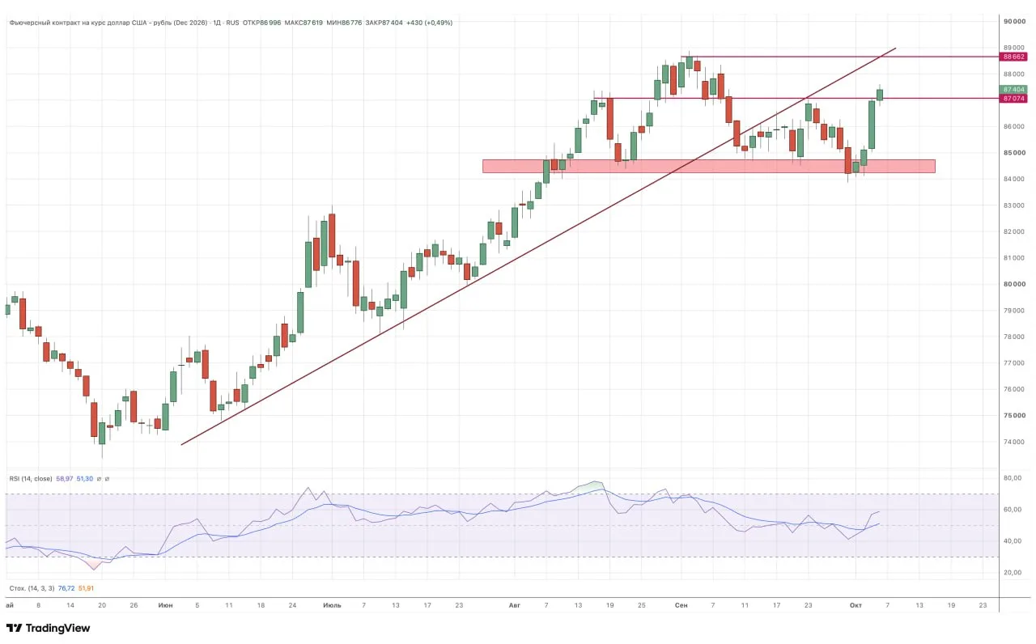Select the close value "ЗАКР 87 404"

pyautogui.click(x=384, y=23)
